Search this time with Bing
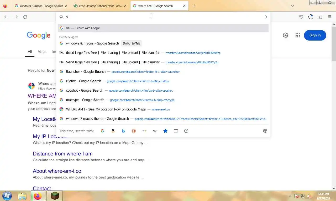 coord(123,131)
